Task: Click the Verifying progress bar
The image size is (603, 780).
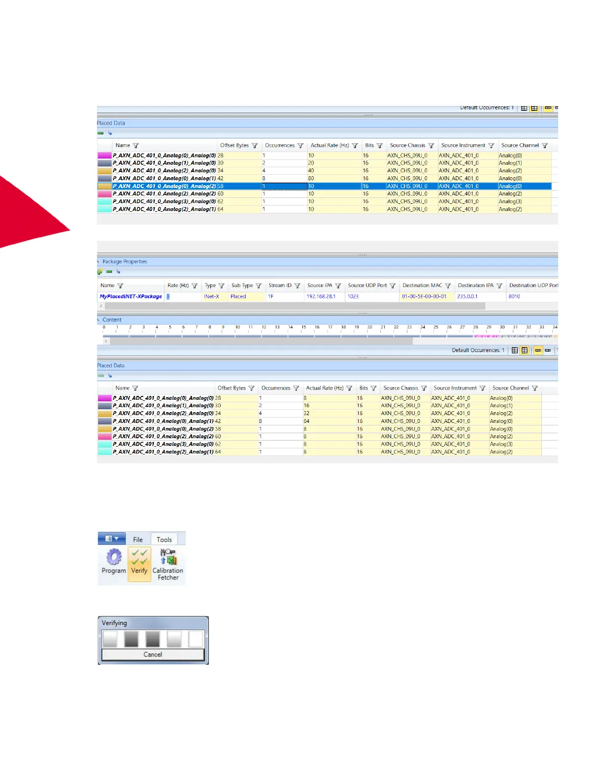Action: point(153,639)
